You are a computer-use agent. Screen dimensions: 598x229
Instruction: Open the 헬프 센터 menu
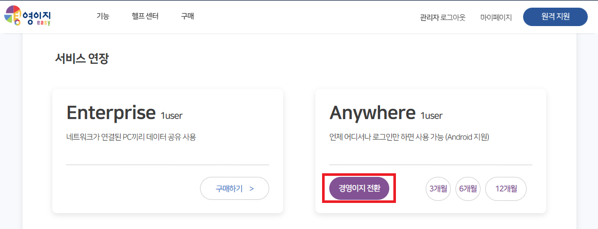tap(145, 16)
